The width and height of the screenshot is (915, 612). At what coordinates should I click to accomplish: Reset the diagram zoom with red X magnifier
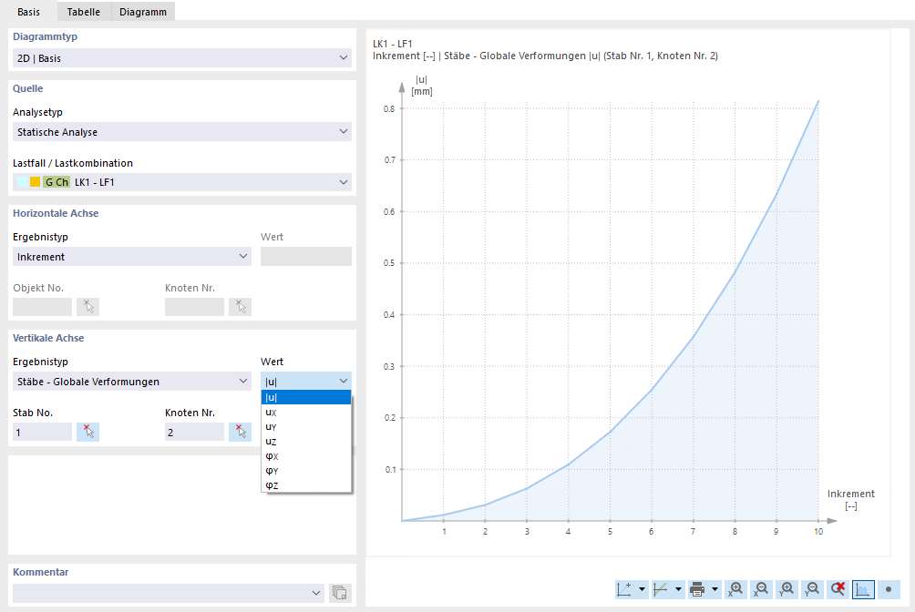(838, 589)
